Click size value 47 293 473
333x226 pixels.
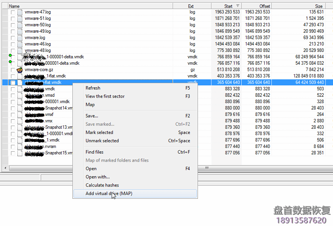point(314,25)
